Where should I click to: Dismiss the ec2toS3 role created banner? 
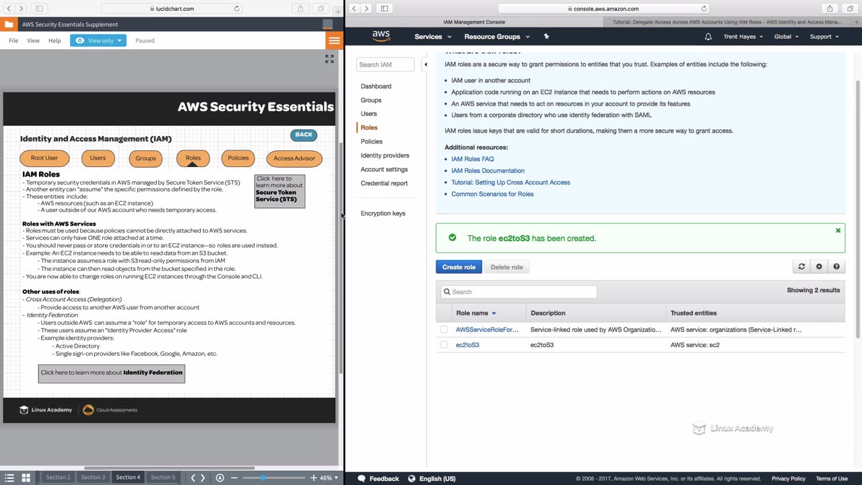[838, 230]
